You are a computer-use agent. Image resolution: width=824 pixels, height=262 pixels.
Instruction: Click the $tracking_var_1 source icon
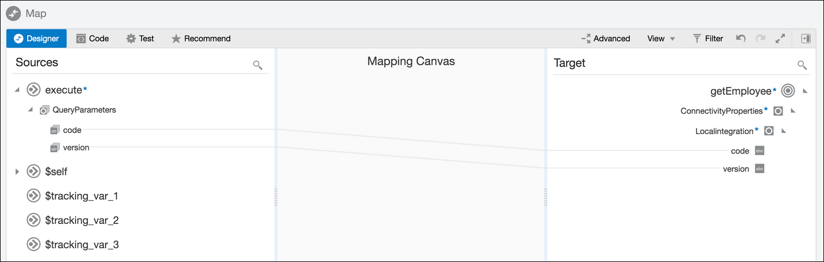click(x=34, y=196)
